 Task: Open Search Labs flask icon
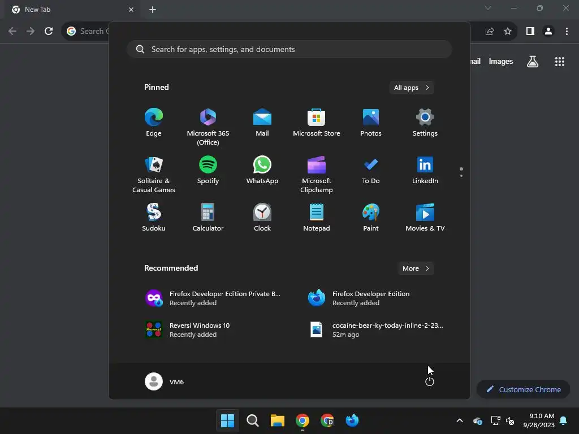pyautogui.click(x=533, y=62)
